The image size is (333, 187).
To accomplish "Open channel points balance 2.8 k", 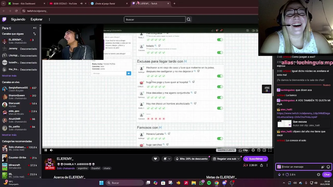I will (x=291, y=175).
